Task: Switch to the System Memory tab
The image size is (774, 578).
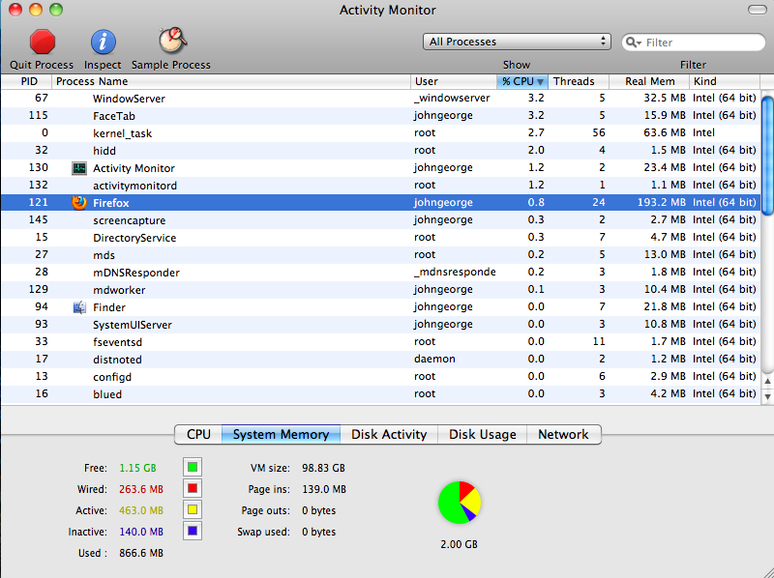Action: click(281, 435)
